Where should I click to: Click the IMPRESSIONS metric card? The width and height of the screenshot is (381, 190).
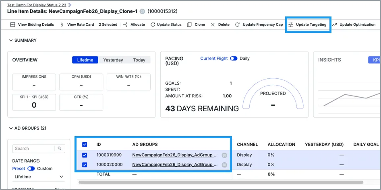pos(34,82)
